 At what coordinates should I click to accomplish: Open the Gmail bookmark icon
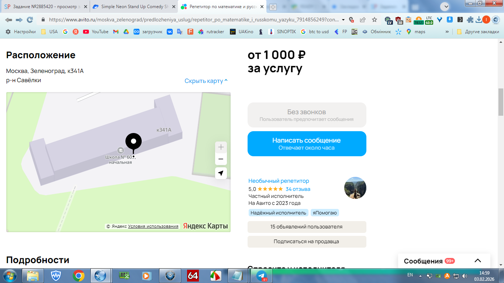click(116, 32)
